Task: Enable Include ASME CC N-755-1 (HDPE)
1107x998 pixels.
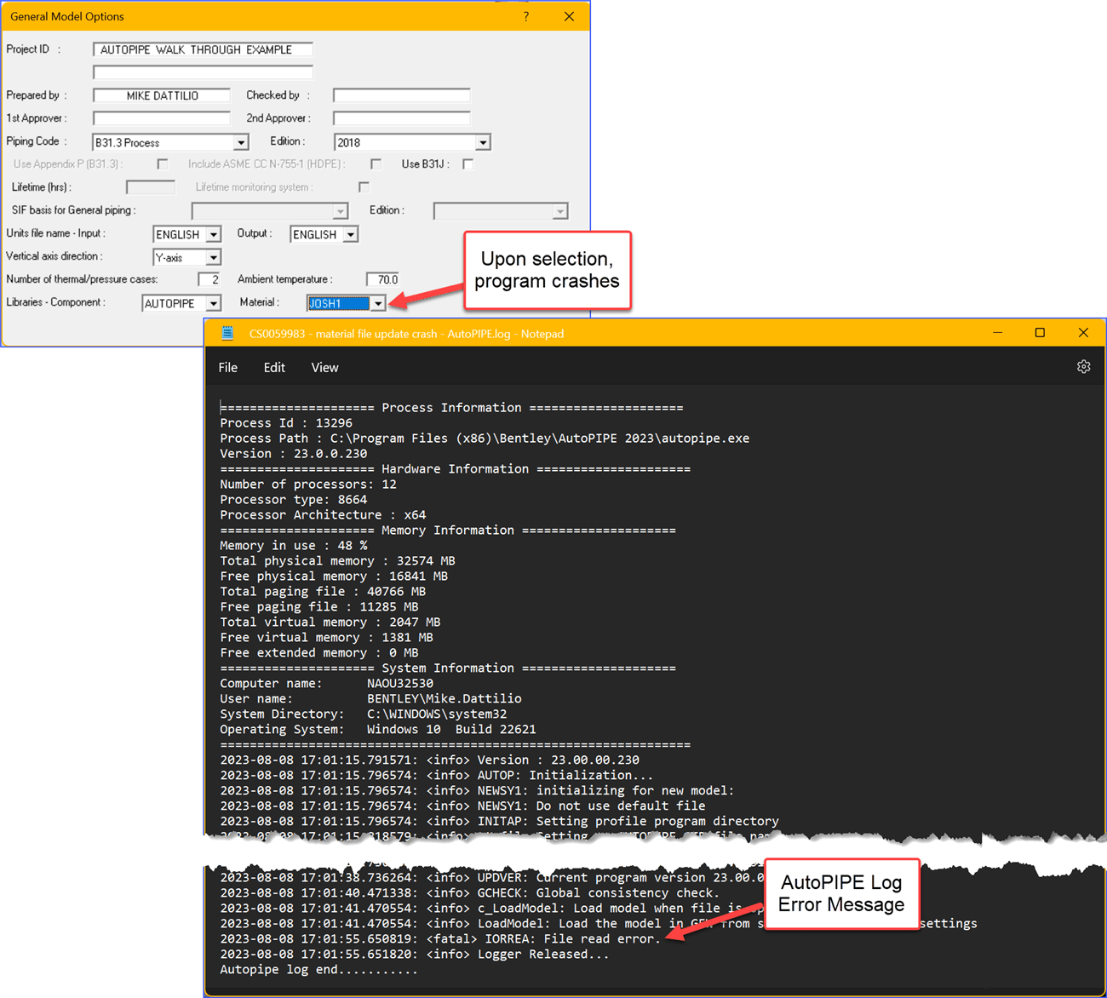Action: tap(376, 163)
